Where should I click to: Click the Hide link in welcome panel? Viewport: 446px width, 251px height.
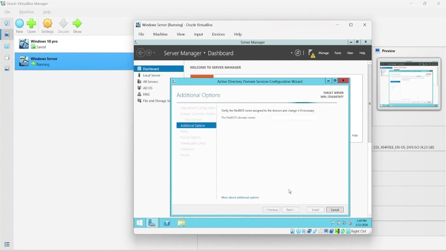pos(355,135)
